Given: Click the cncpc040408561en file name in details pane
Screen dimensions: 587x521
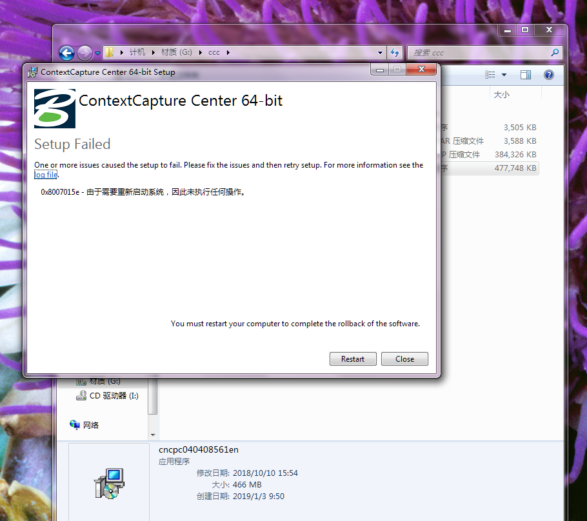Looking at the screenshot, I should point(199,449).
